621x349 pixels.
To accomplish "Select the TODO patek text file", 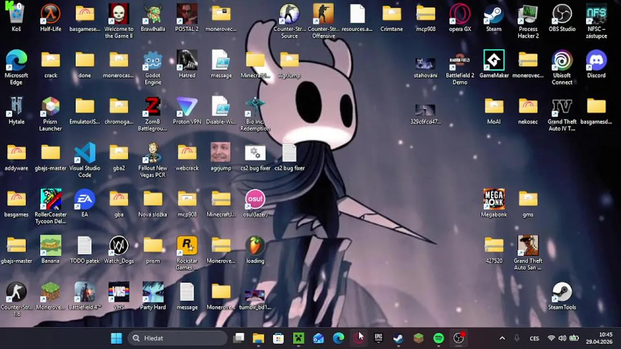I will [84, 250].
